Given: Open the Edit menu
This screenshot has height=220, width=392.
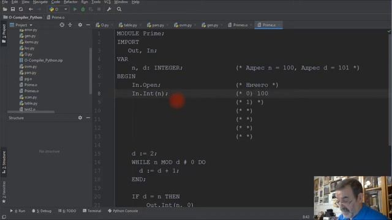Looking at the screenshot, I should pyautogui.click(x=15, y=2).
